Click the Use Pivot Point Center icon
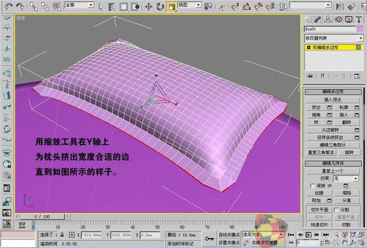 pyautogui.click(x=208, y=7)
